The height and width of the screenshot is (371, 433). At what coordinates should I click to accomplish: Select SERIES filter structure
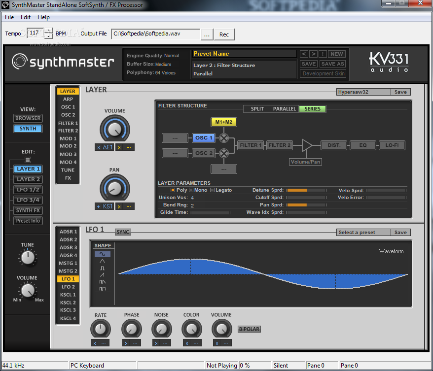tap(312, 109)
